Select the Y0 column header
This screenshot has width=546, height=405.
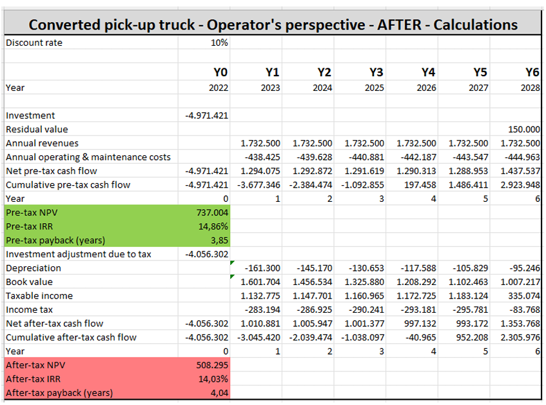click(x=219, y=72)
